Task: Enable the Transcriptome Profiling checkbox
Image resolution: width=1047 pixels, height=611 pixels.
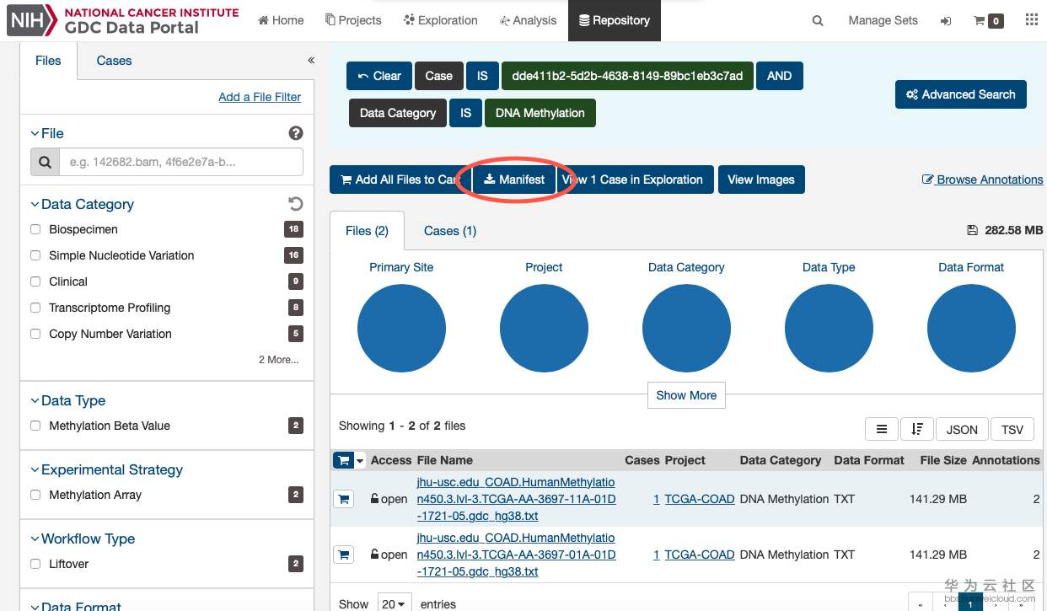Action: [35, 308]
